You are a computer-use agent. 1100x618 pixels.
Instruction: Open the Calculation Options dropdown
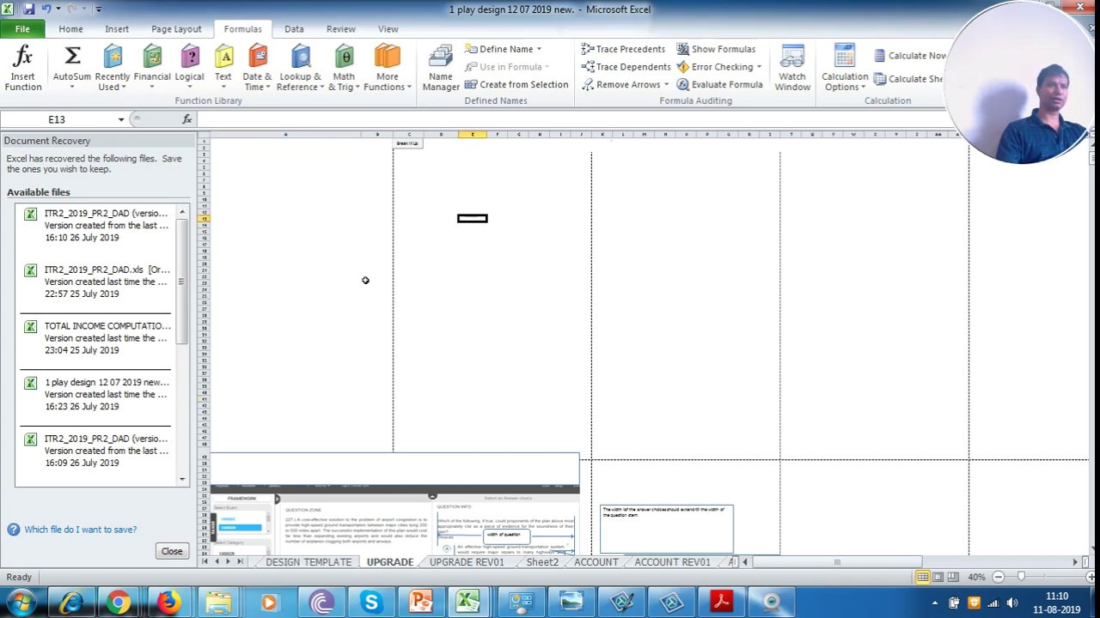pyautogui.click(x=844, y=69)
